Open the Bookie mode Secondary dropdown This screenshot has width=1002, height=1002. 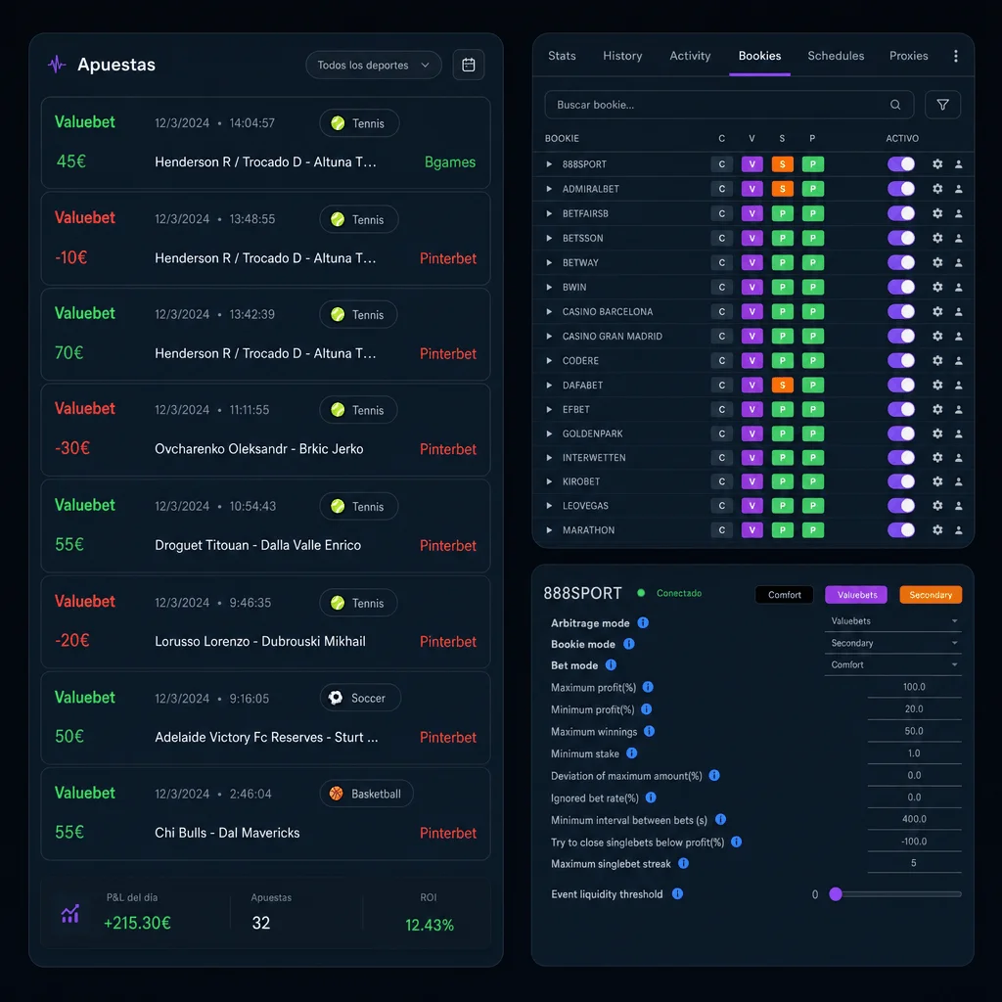click(x=892, y=643)
